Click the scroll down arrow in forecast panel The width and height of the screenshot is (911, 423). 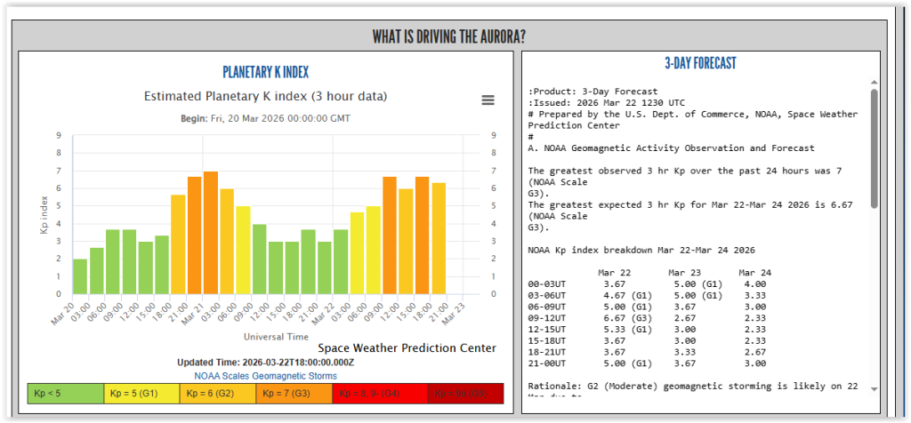(x=874, y=388)
